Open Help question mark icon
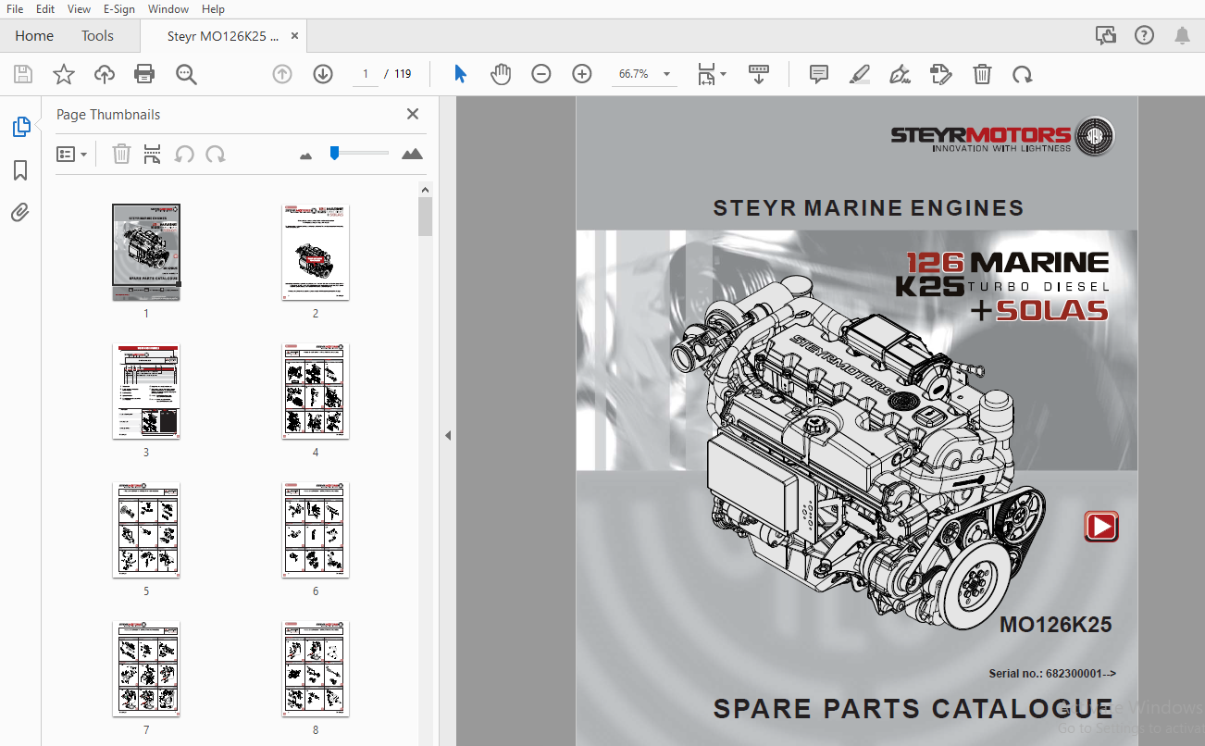The height and width of the screenshot is (746, 1205). pos(1144,35)
